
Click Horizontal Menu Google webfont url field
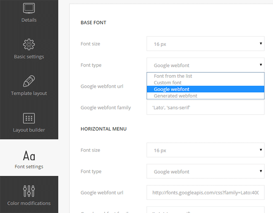(x=205, y=192)
